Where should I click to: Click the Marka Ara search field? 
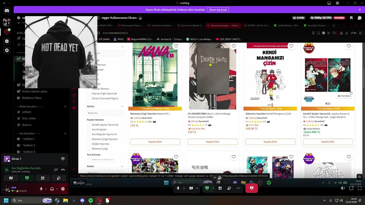[105, 113]
